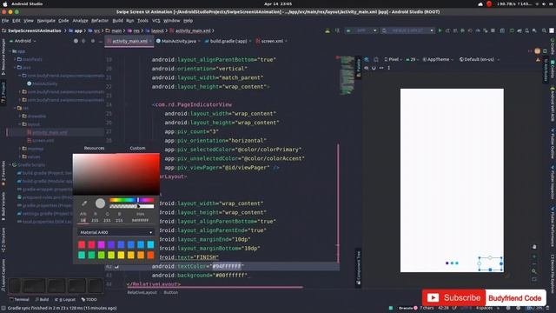This screenshot has width=556, height=313.
Task: Open the Build menu
Action: pyautogui.click(x=117, y=21)
